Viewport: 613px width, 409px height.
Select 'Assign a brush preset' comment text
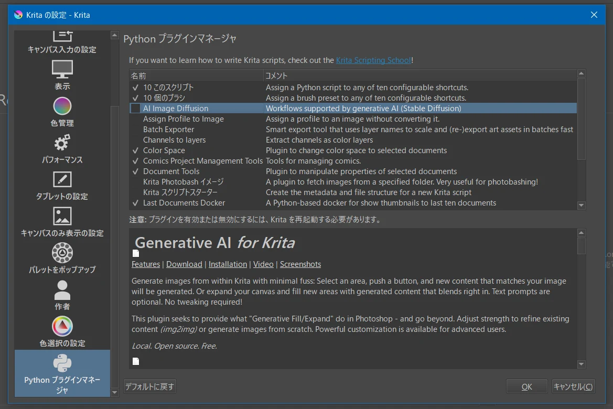pos(366,98)
